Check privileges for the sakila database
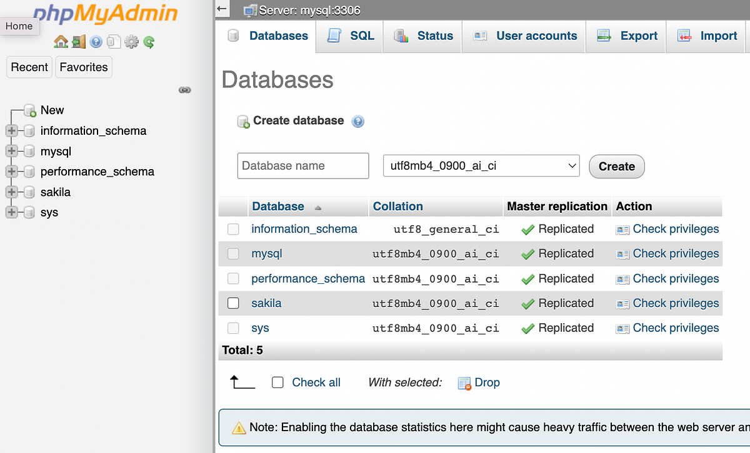Viewport: 750px width, 453px height. 676,303
